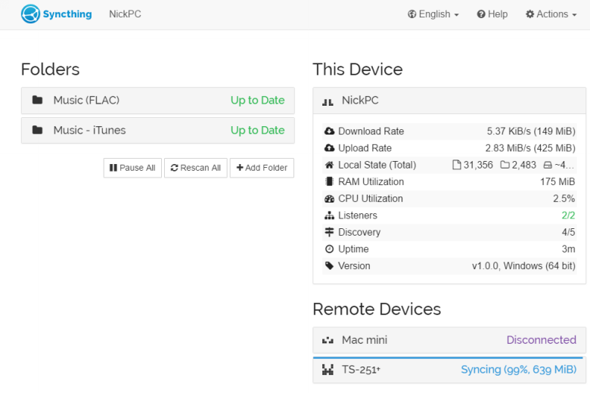Click the Local State home icon
The image size is (590, 393).
tap(329, 165)
